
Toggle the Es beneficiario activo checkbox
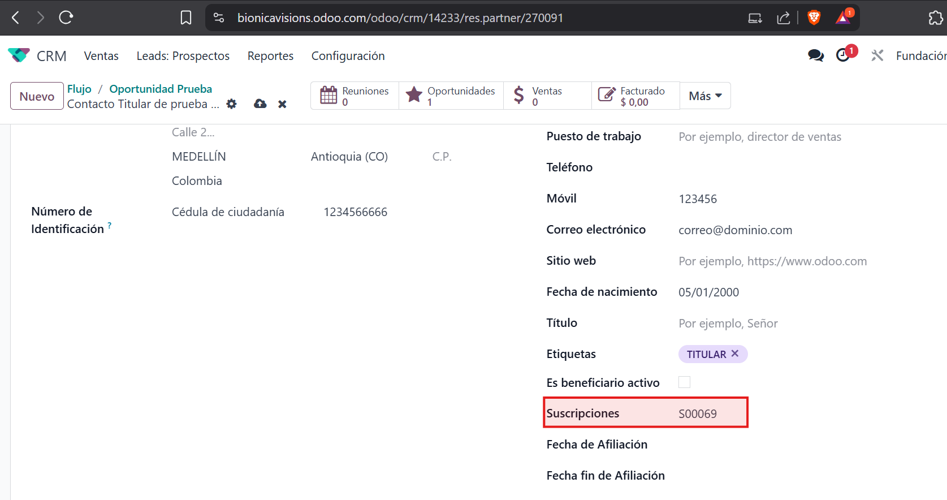coord(684,382)
